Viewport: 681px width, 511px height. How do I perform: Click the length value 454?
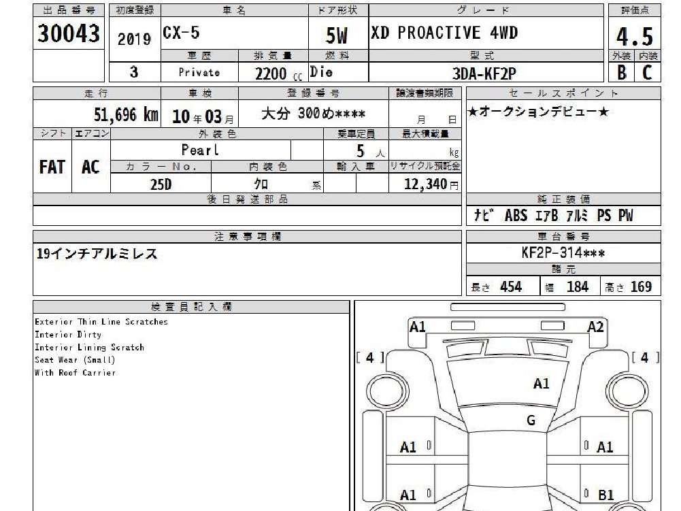(x=511, y=286)
